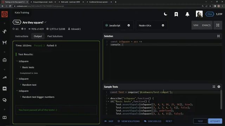Open a new browser tab
This screenshot has height=126, width=225.
(116, 2)
